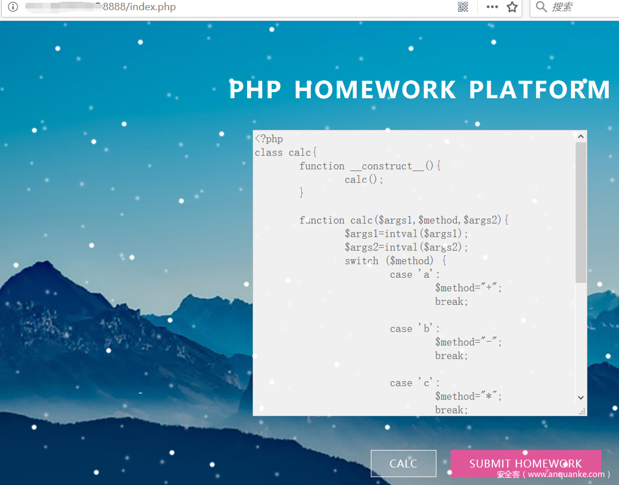The image size is (619, 485).
Task: Click the "case 'c':" line
Action: [414, 383]
